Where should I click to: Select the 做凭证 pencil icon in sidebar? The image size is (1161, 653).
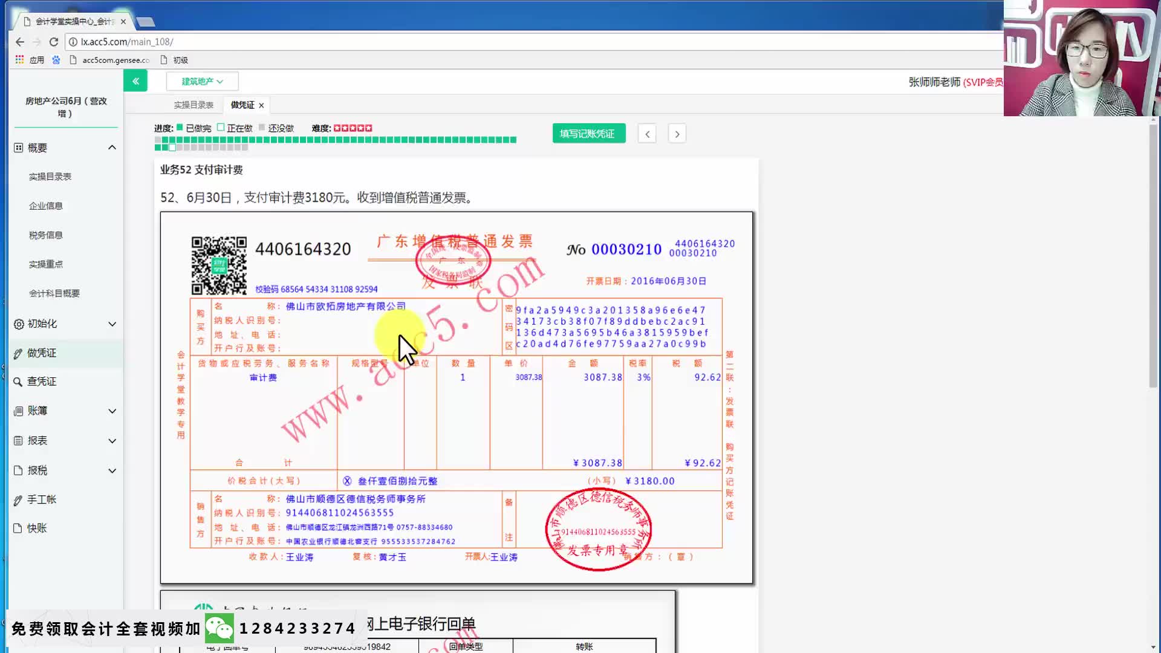tap(18, 353)
